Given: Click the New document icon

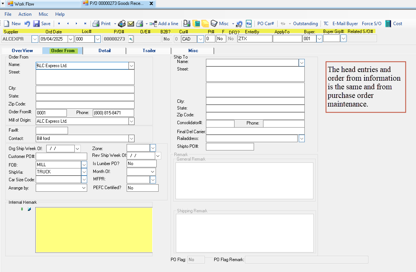Looking at the screenshot, I should (6, 24).
